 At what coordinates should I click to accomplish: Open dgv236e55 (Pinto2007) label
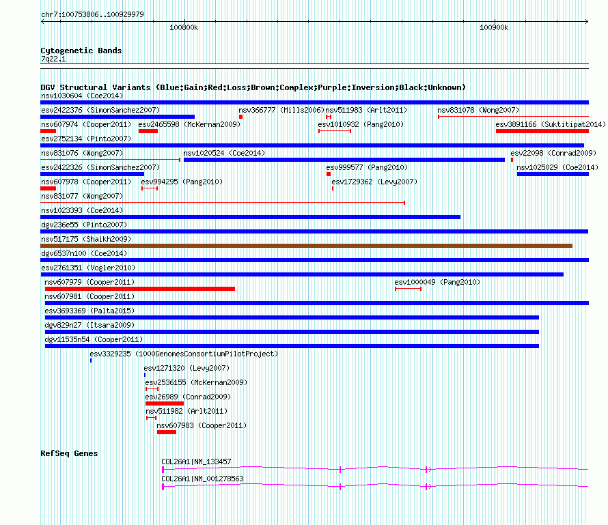[84, 225]
